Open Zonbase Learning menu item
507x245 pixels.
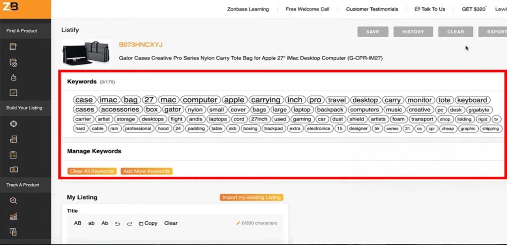click(248, 9)
